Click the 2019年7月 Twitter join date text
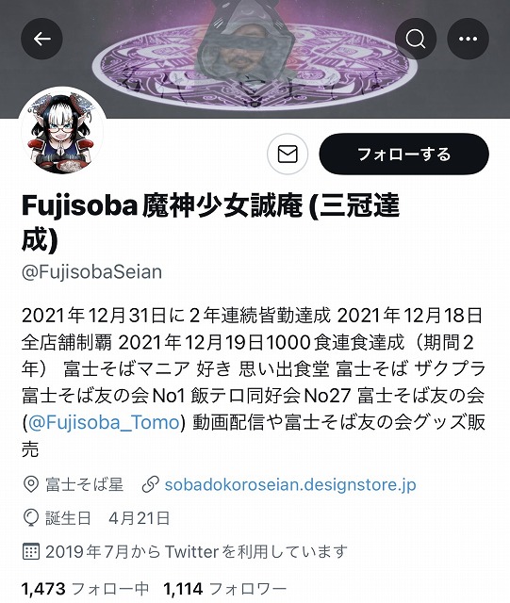The height and width of the screenshot is (603, 510). point(196,551)
